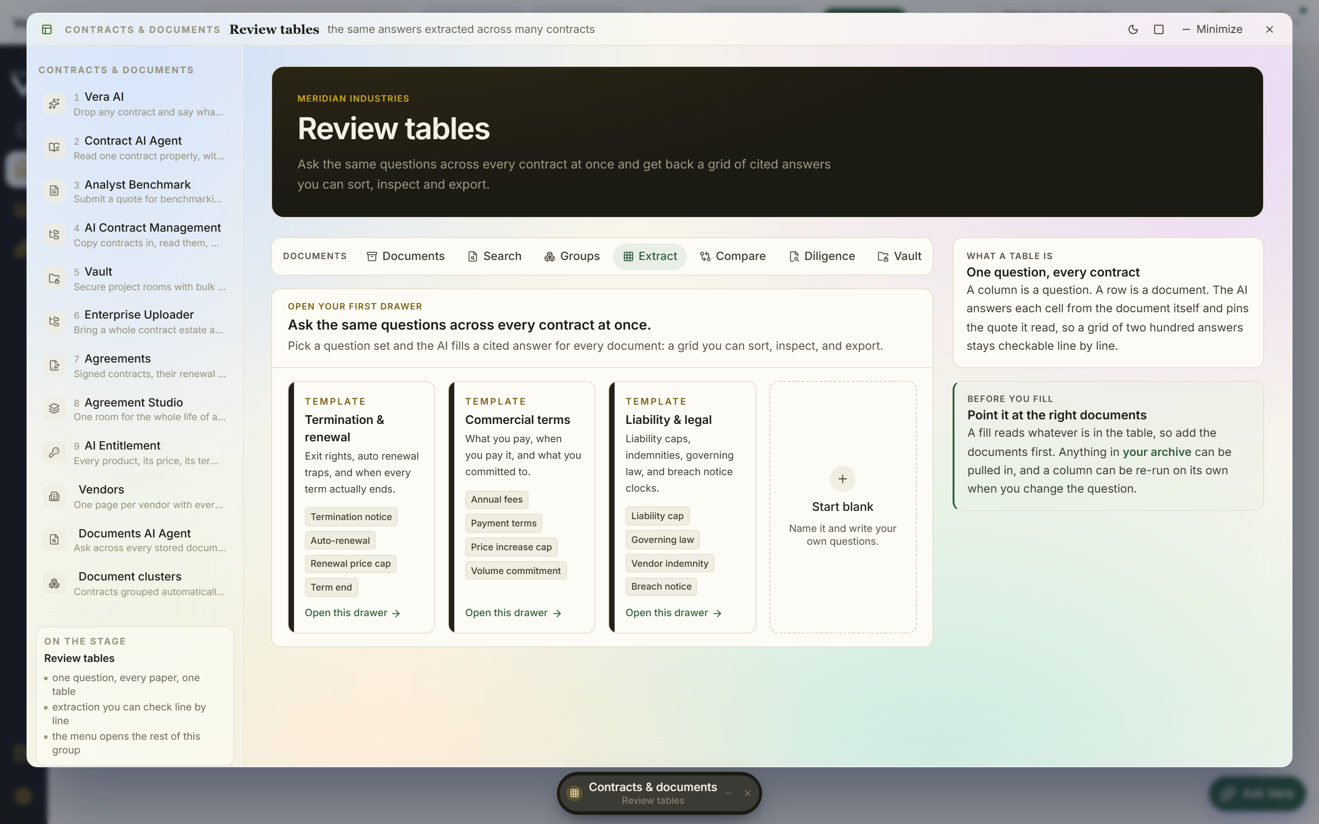Click the Annual fees chip
The image size is (1319, 824).
click(496, 500)
